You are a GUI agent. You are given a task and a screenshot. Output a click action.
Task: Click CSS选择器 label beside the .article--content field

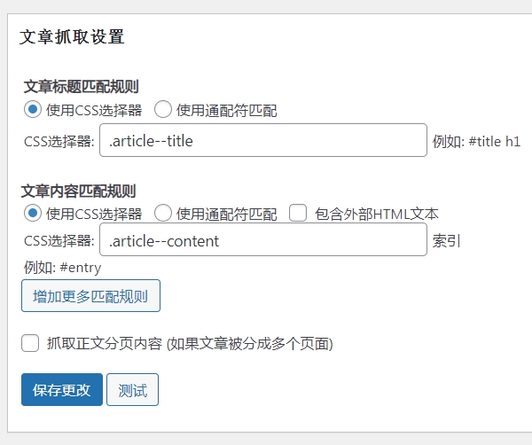click(x=59, y=241)
